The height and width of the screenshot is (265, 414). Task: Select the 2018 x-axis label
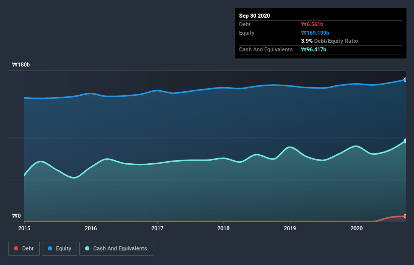tap(223, 228)
